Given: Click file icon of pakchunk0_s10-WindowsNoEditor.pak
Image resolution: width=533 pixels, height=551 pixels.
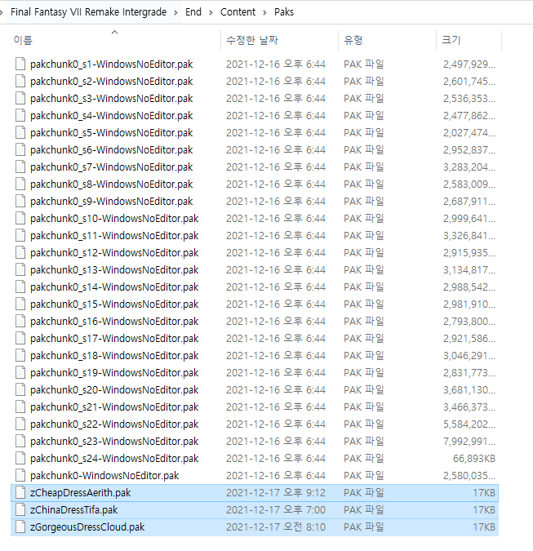Looking at the screenshot, I should [x=20, y=218].
